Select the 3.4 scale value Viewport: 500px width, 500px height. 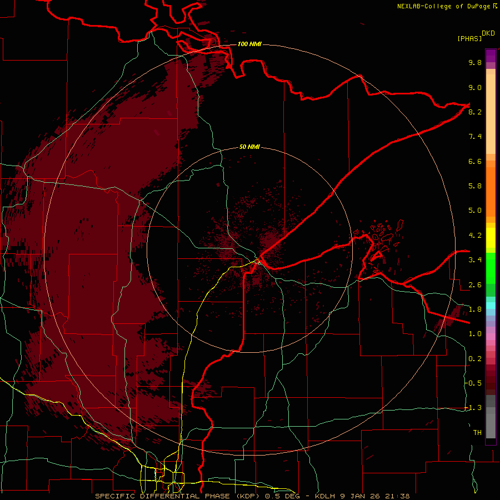(x=475, y=260)
